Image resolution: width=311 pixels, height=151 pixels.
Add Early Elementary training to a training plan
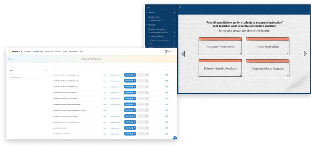click(115, 75)
